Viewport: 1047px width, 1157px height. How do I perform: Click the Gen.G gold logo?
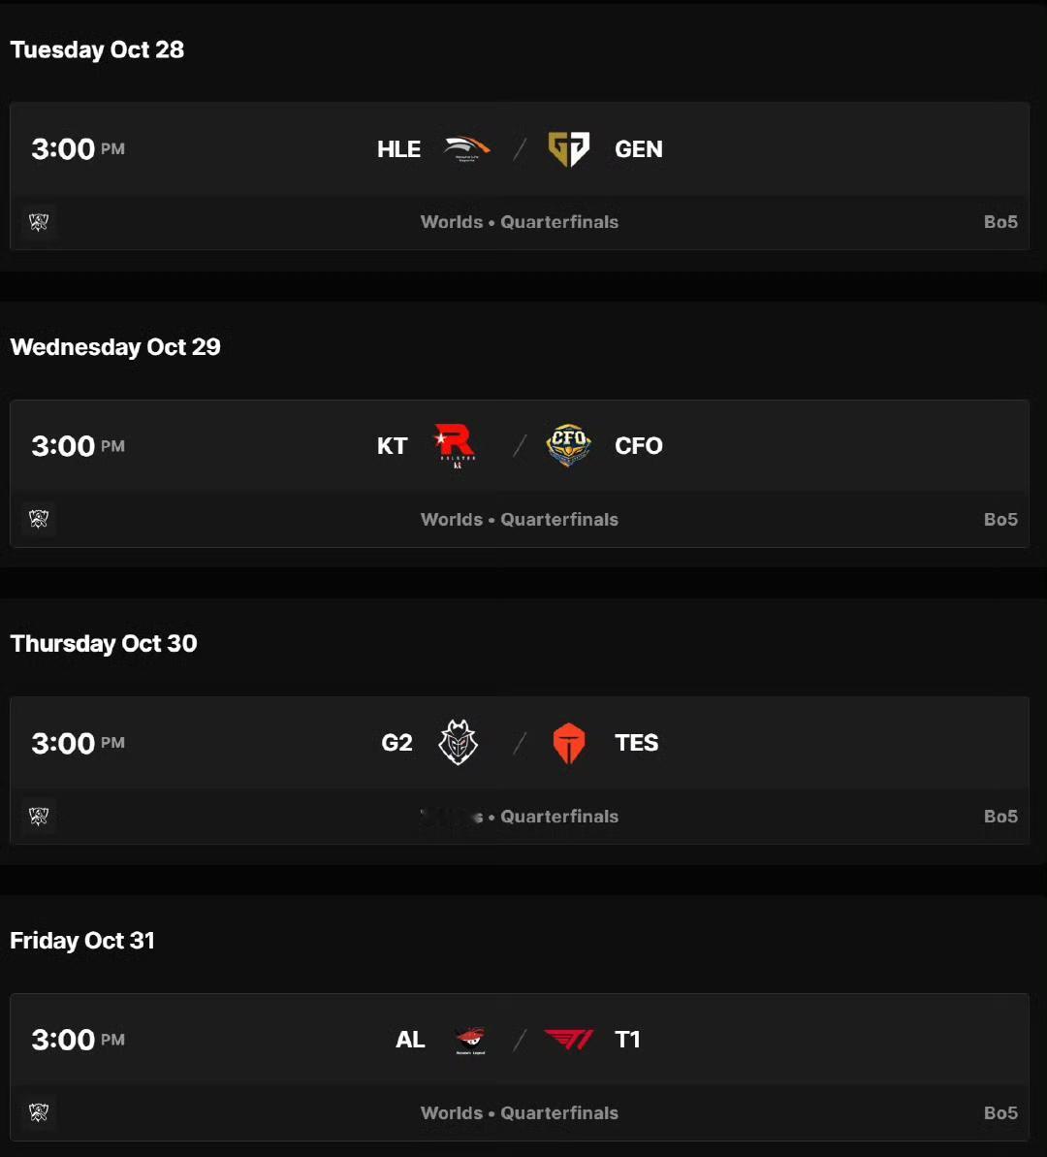pyautogui.click(x=569, y=149)
